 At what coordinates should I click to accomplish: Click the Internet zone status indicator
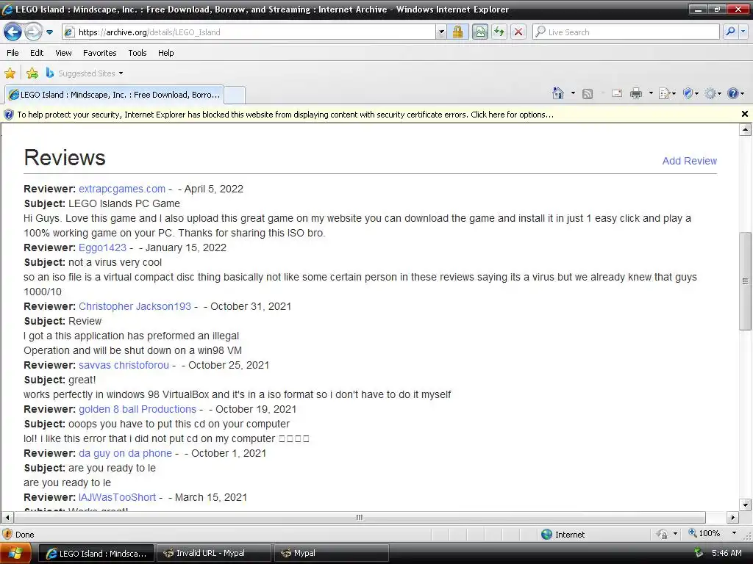click(563, 535)
